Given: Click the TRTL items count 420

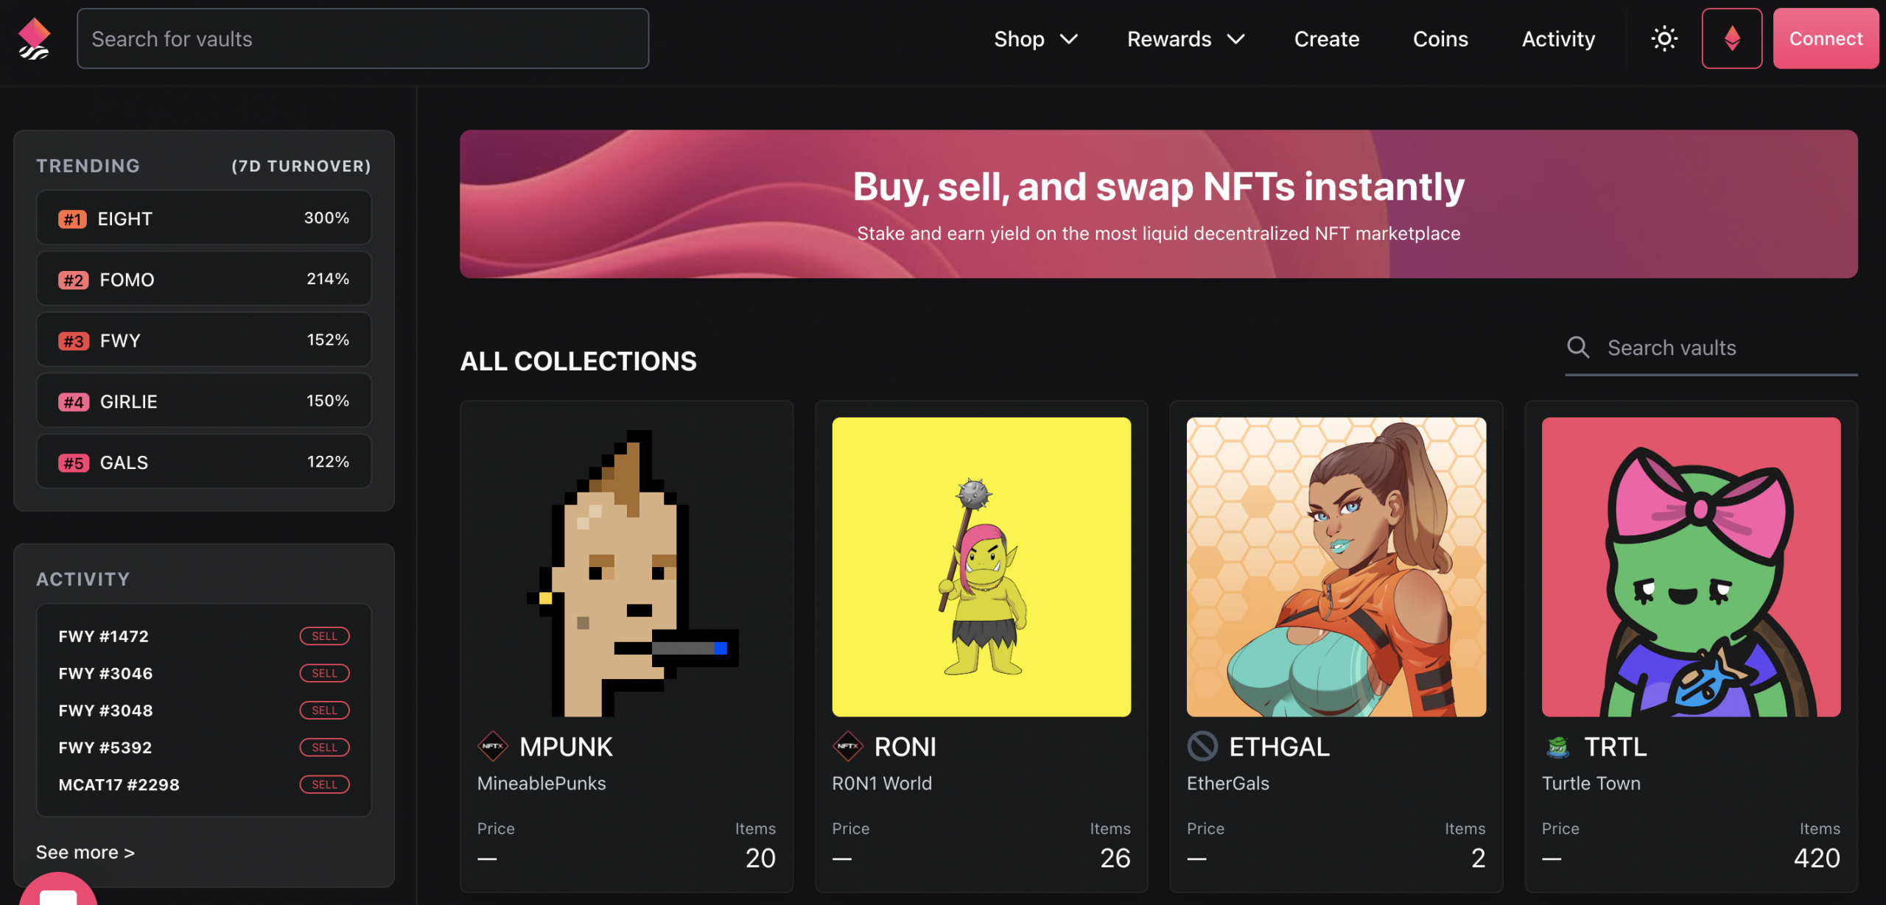Looking at the screenshot, I should (x=1817, y=858).
